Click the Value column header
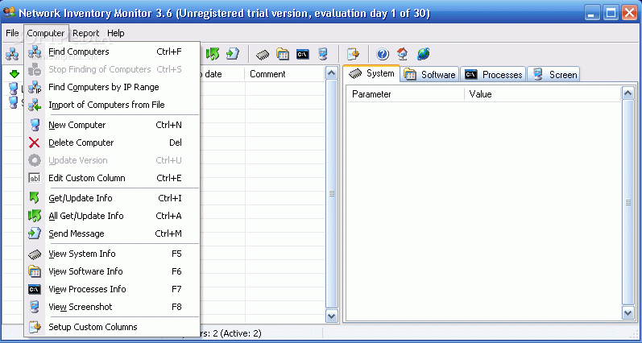 click(543, 94)
